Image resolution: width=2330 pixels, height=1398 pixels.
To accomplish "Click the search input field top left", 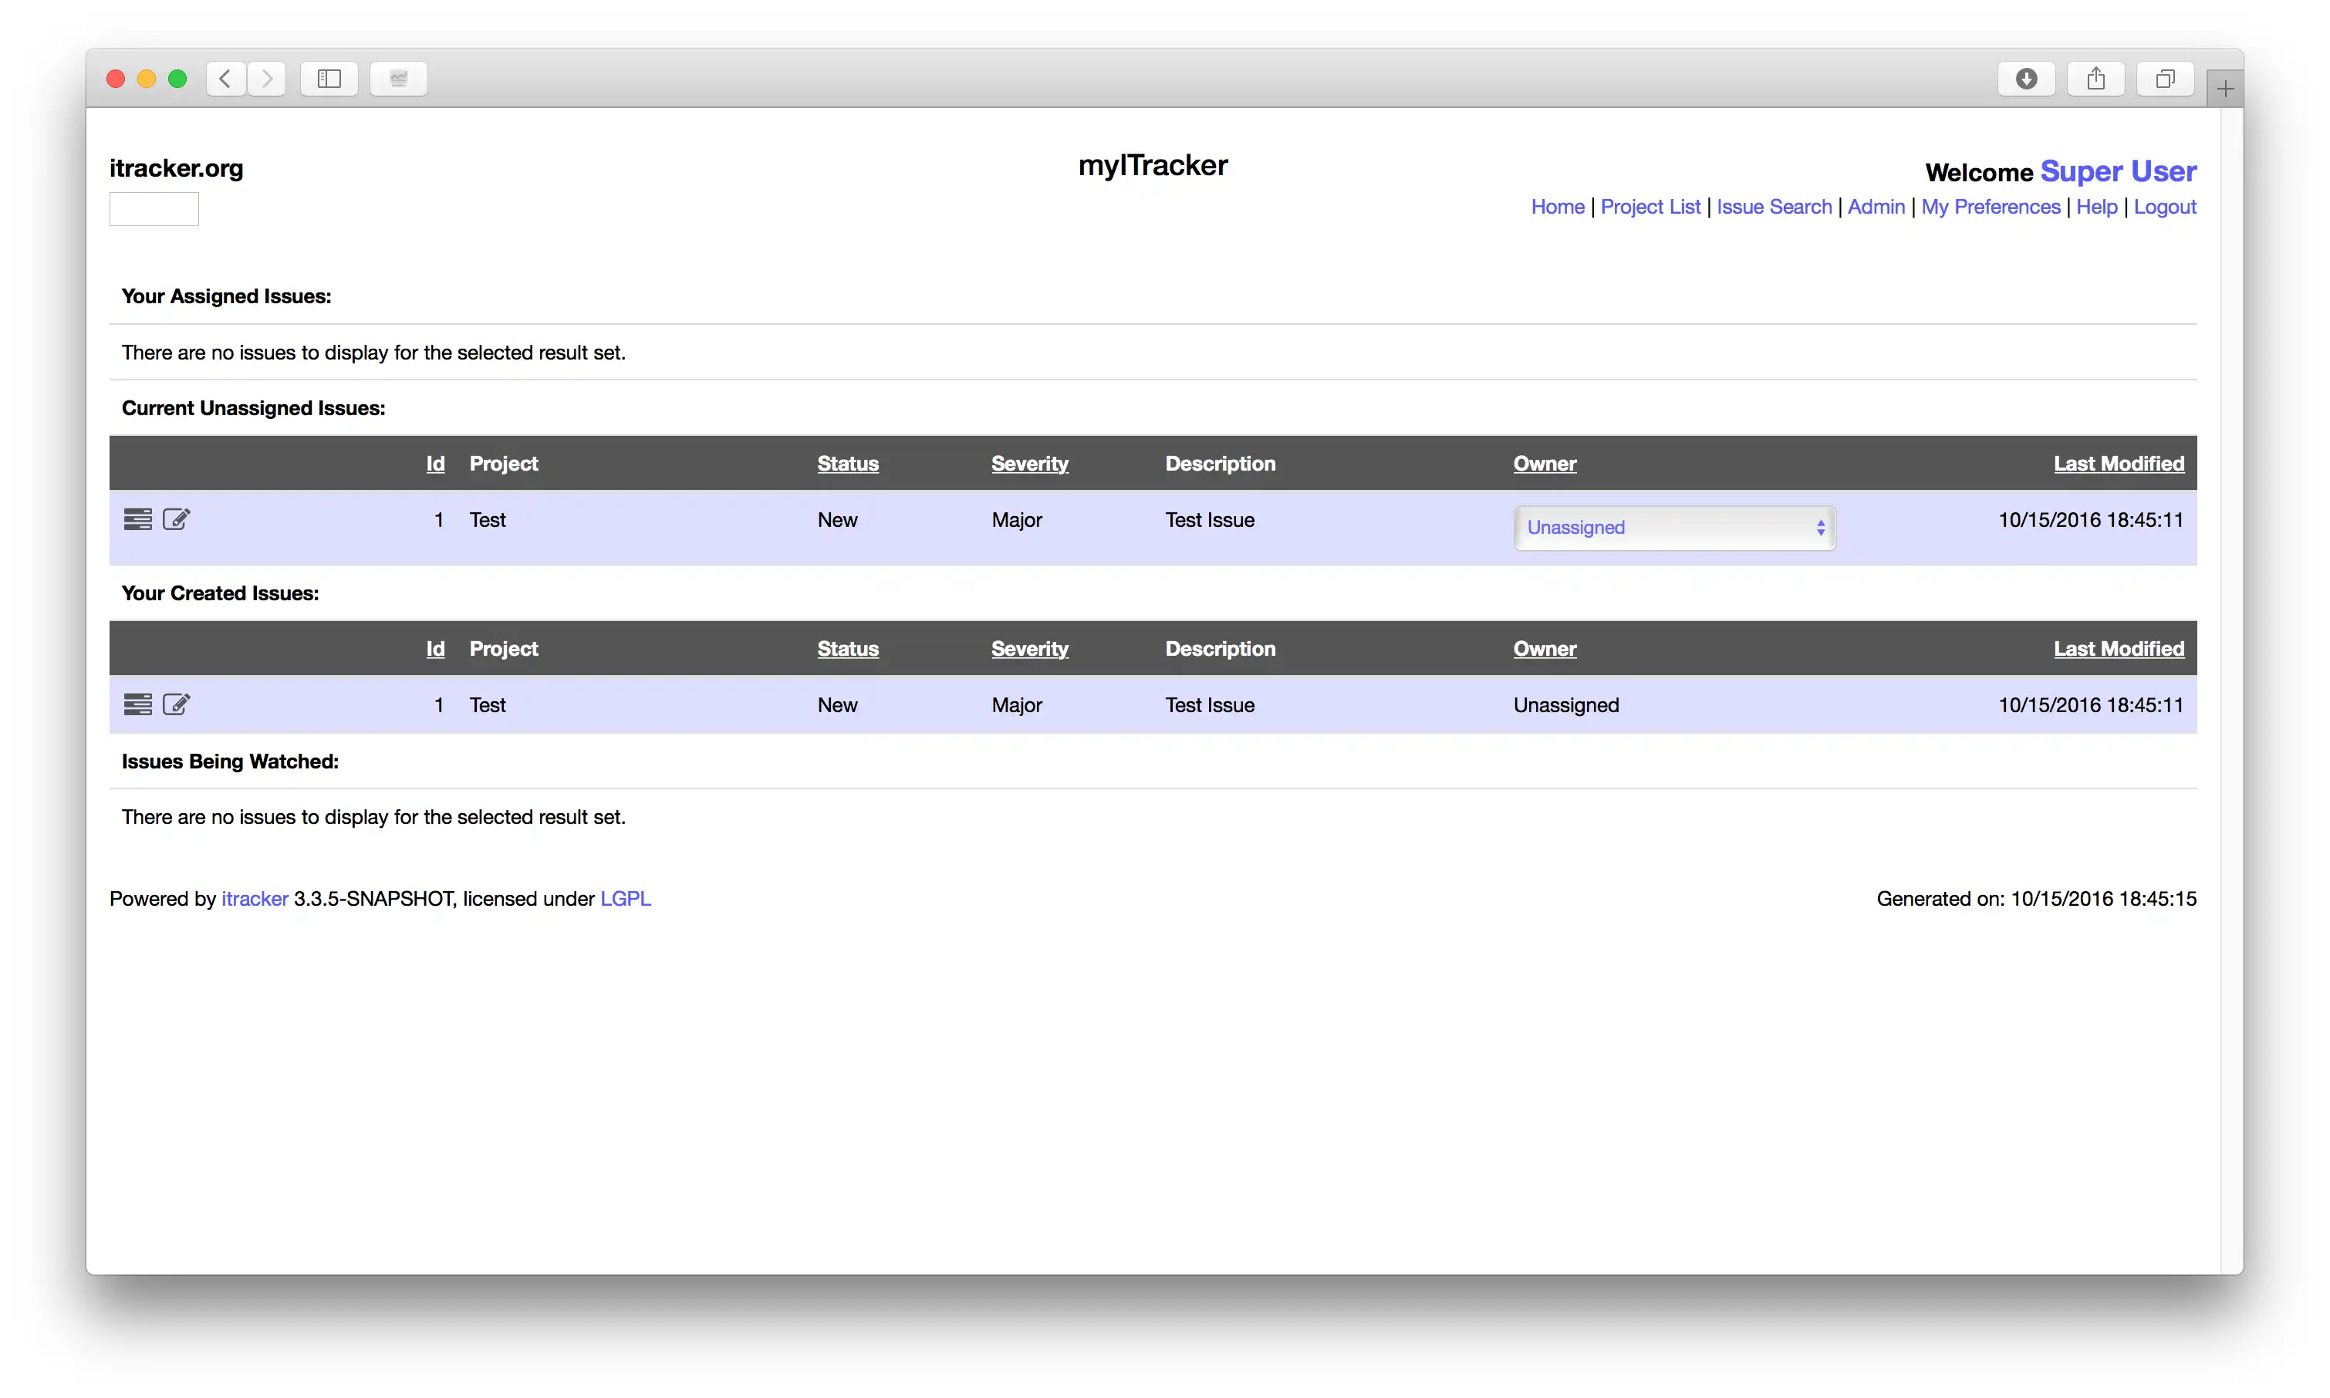I will click(x=155, y=204).
